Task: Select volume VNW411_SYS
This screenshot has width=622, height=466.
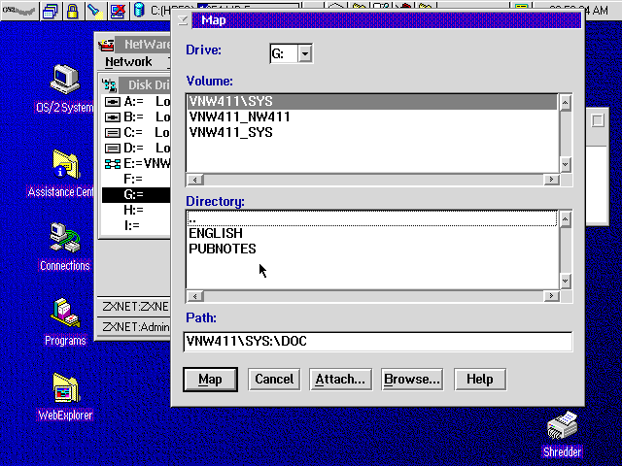Action: point(372,132)
